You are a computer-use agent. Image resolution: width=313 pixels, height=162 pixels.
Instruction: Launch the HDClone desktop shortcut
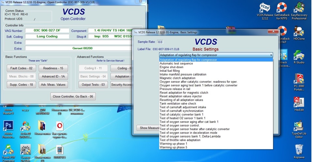click(299, 33)
